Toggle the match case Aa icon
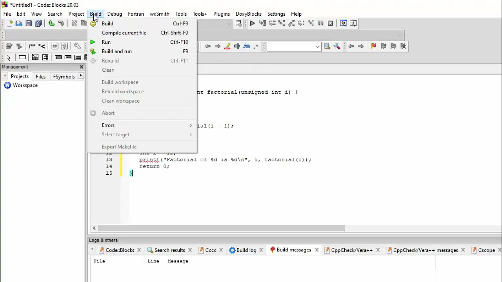This screenshot has height=282, width=502. (x=247, y=46)
